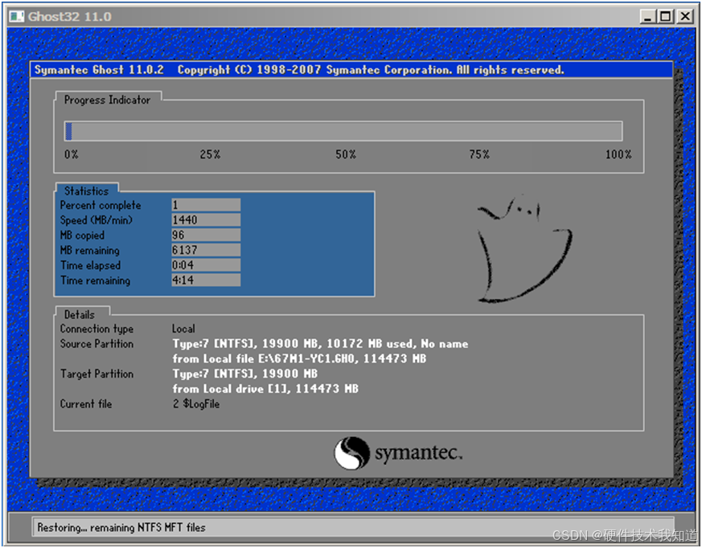
Task: Click the Symantec yin-yang logo icon
Action: (352, 452)
